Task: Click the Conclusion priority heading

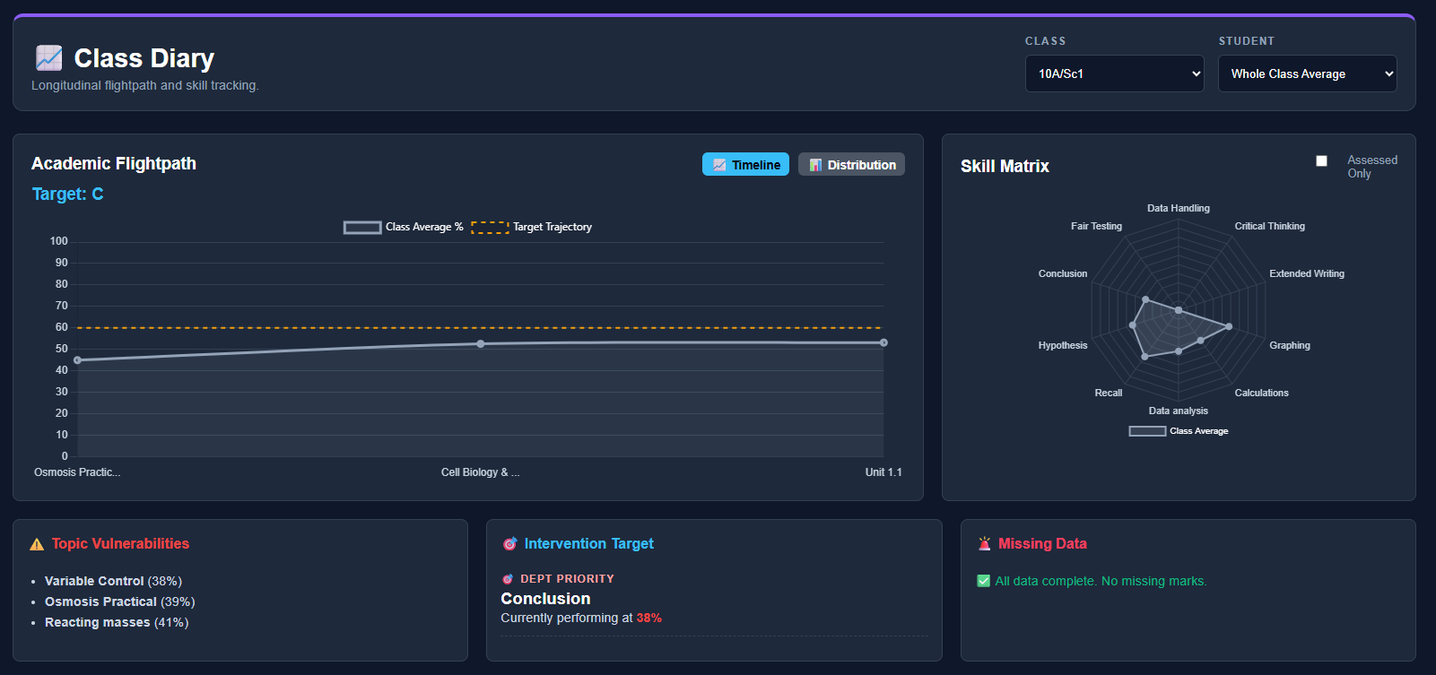Action: pos(545,599)
